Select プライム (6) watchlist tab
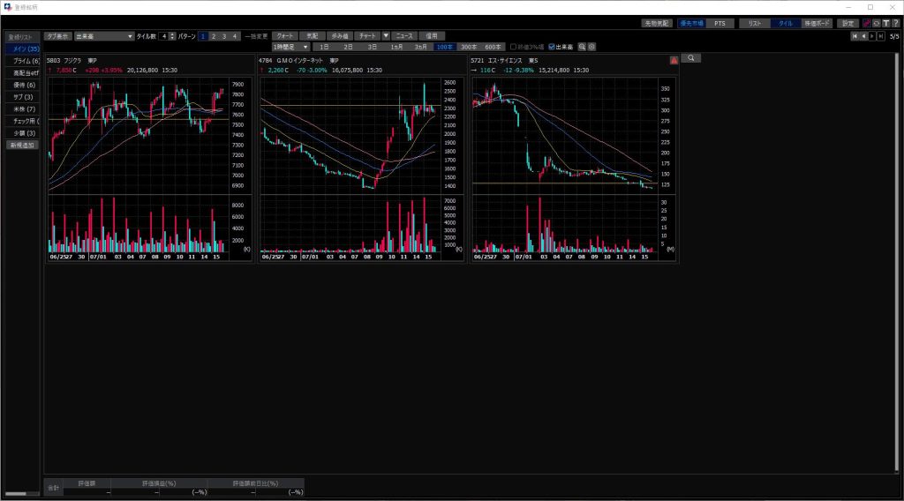This screenshot has height=501, width=904. [x=21, y=61]
